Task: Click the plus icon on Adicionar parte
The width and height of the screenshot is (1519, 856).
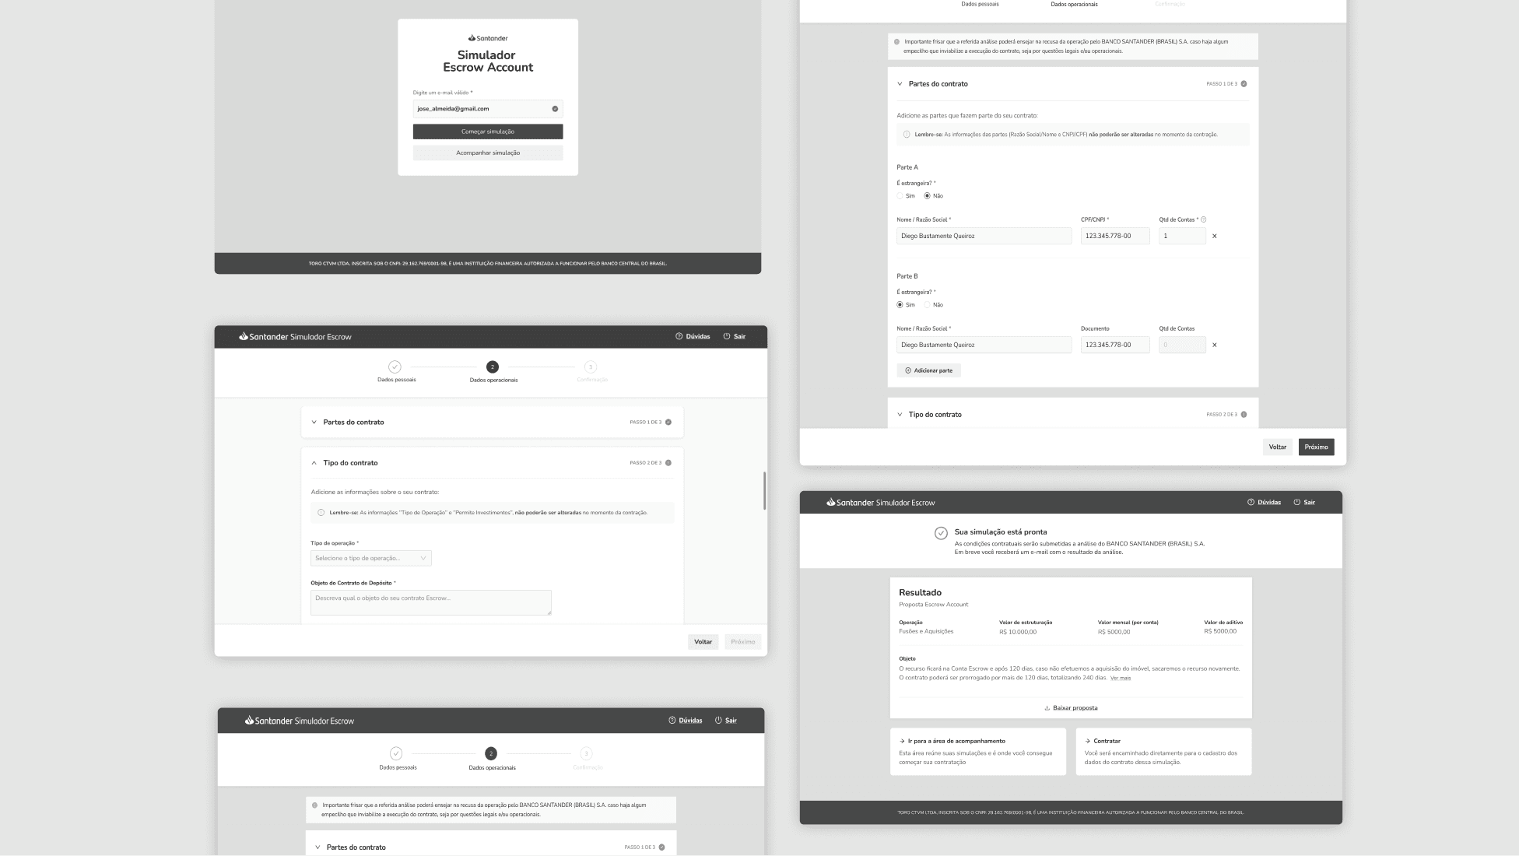Action: pos(908,370)
